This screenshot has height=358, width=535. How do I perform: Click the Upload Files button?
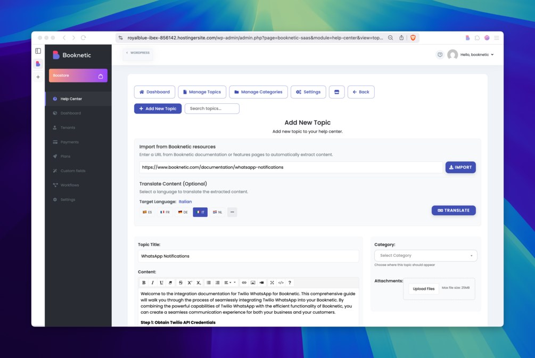423,289
